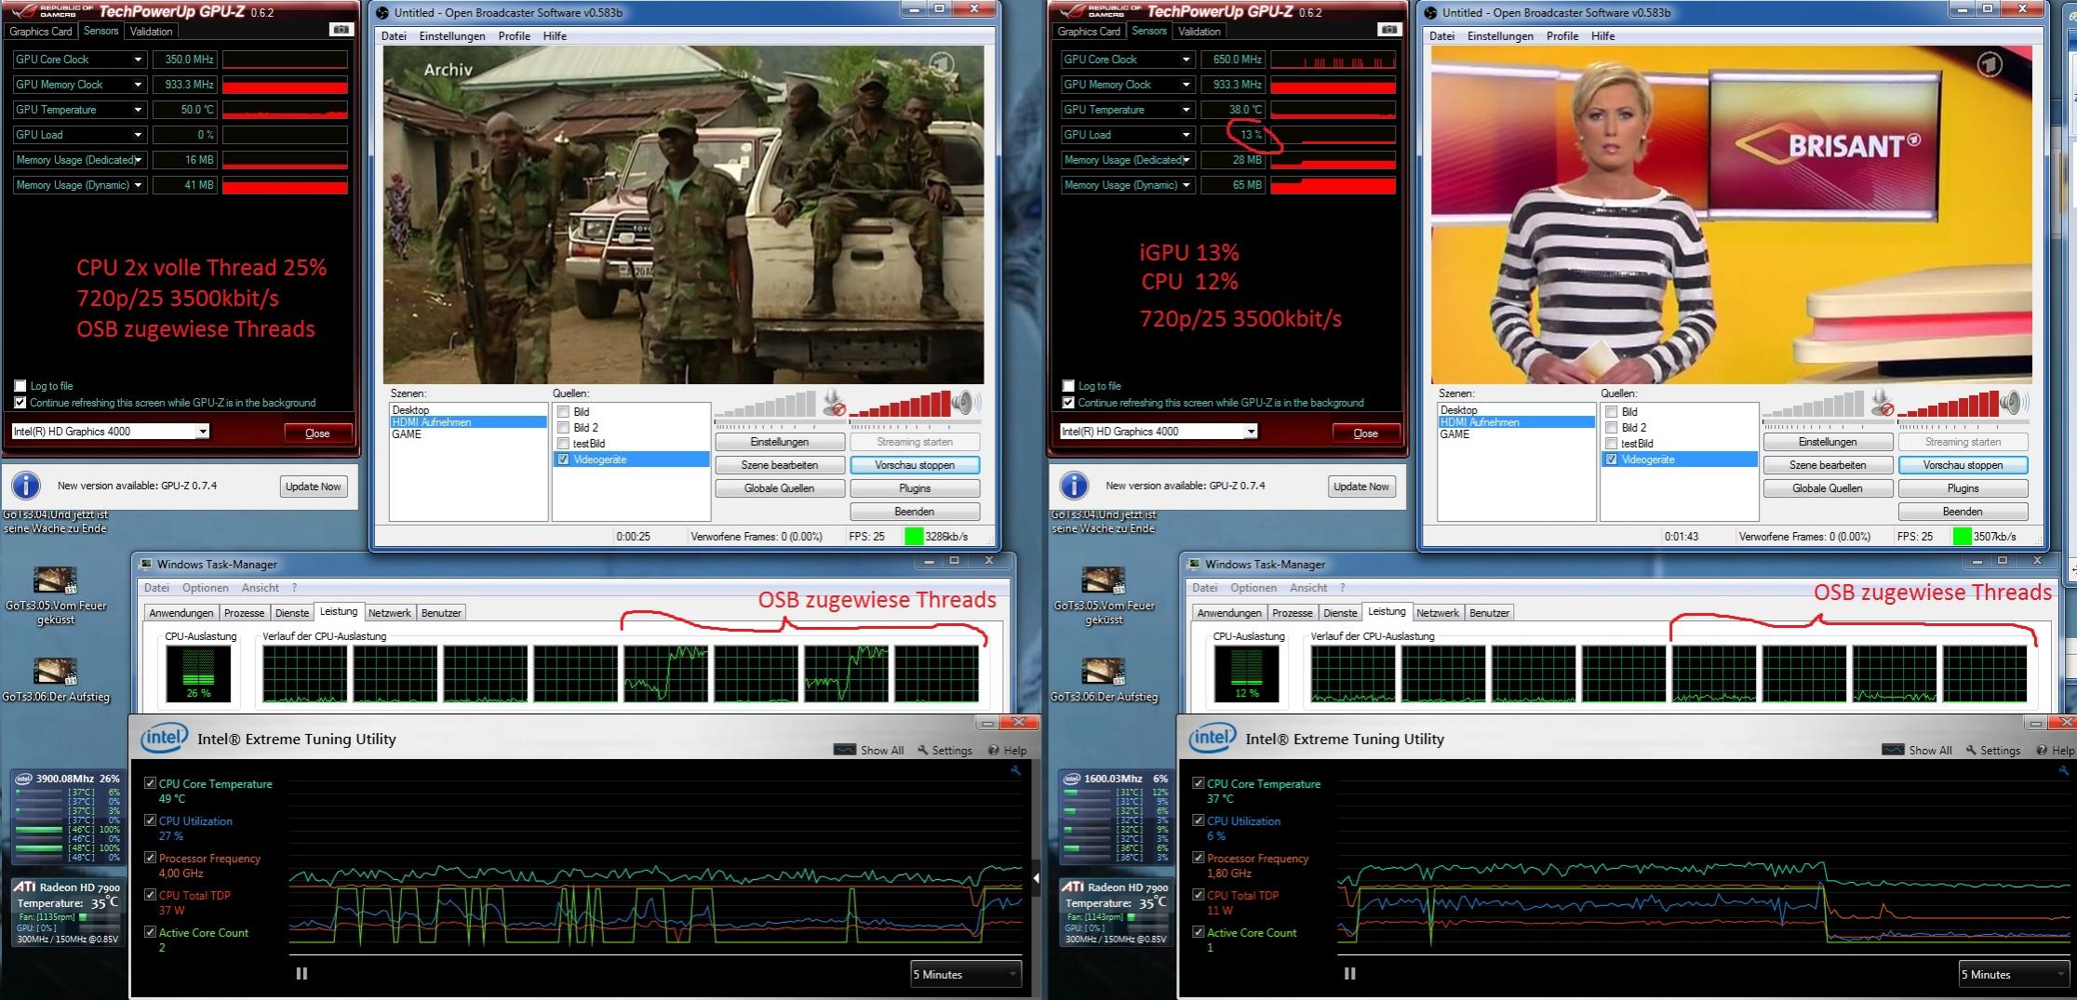Check the testBild source in left OBS window
Viewport: 2077px width, 1000px height.
[563, 443]
